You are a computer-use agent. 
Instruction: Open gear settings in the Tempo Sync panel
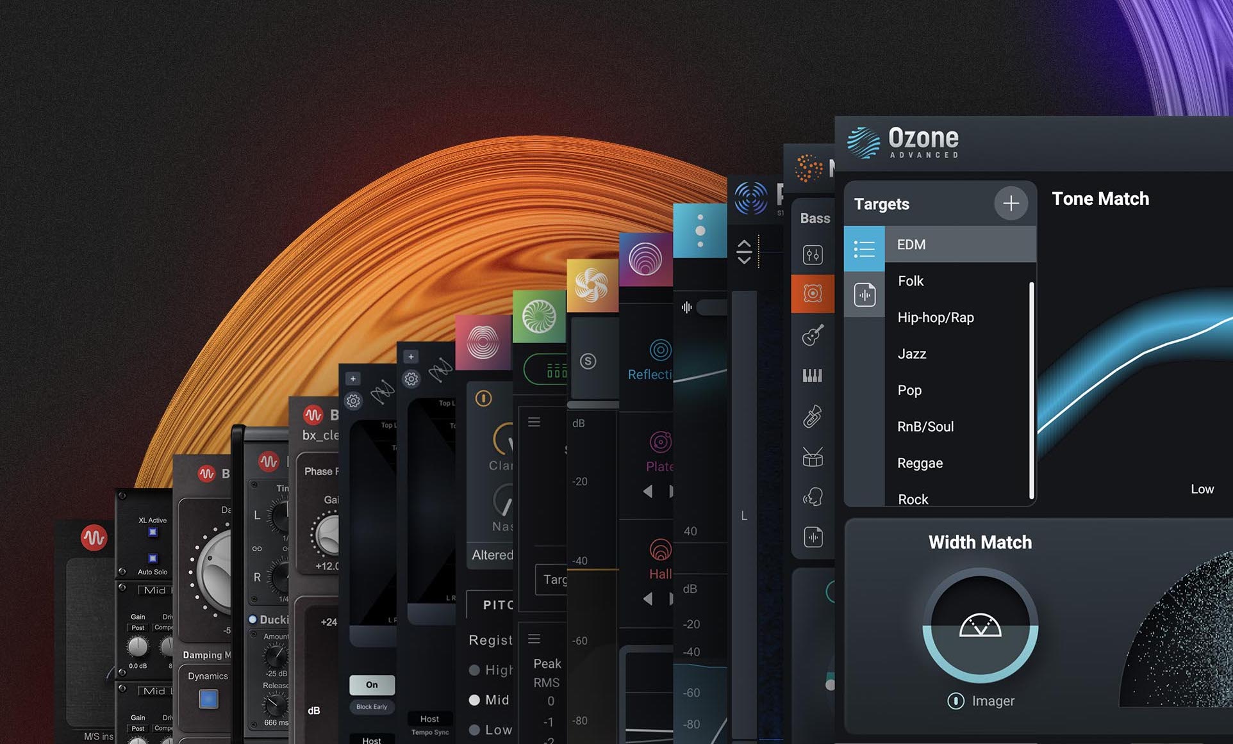pos(411,379)
